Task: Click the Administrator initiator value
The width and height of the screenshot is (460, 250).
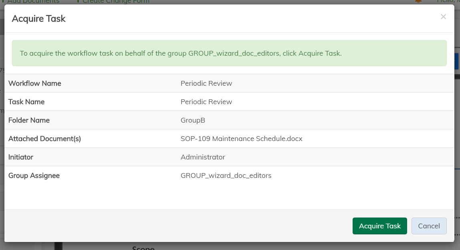Action: coord(203,157)
